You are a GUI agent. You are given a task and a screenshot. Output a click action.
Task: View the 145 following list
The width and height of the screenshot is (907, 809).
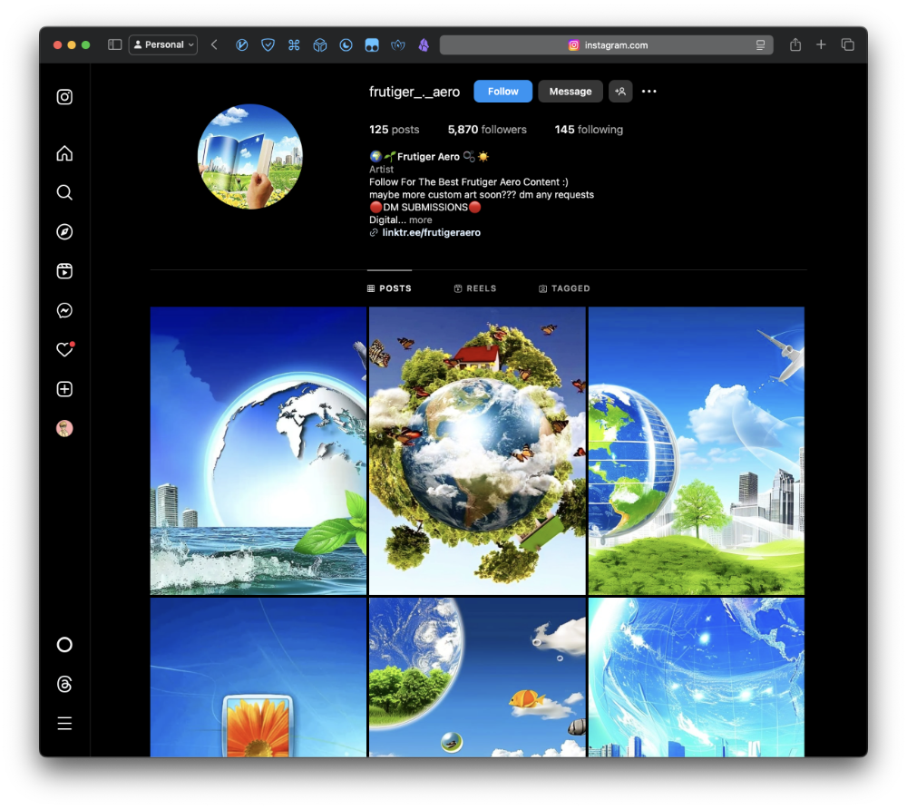pos(589,130)
